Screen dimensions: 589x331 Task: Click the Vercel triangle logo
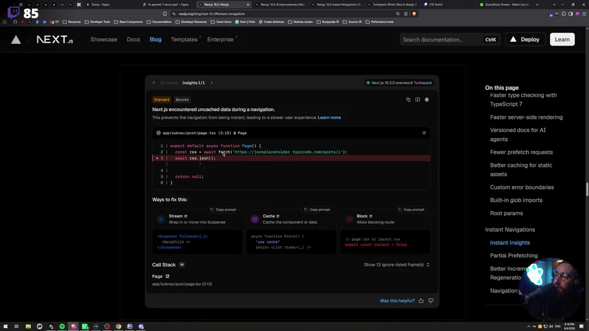16,40
